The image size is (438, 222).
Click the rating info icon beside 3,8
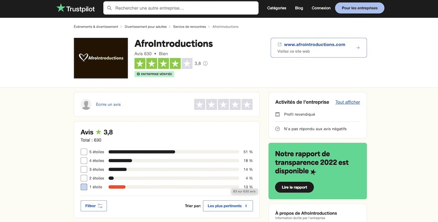click(x=205, y=64)
